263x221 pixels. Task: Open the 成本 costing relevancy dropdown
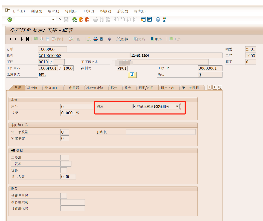(x=177, y=106)
